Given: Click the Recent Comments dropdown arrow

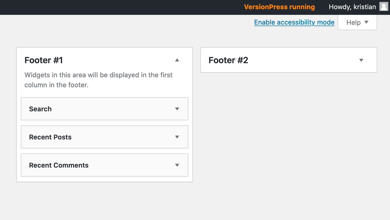Looking at the screenshot, I should pos(177,165).
